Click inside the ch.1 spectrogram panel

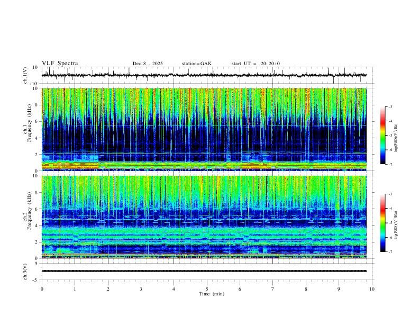[x=204, y=129]
